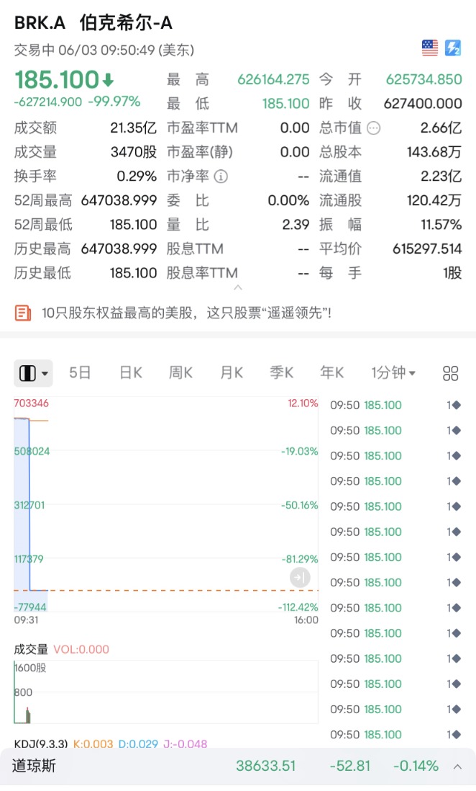Select the 周K chart tab
The width and height of the screenshot is (476, 791).
pyautogui.click(x=180, y=372)
